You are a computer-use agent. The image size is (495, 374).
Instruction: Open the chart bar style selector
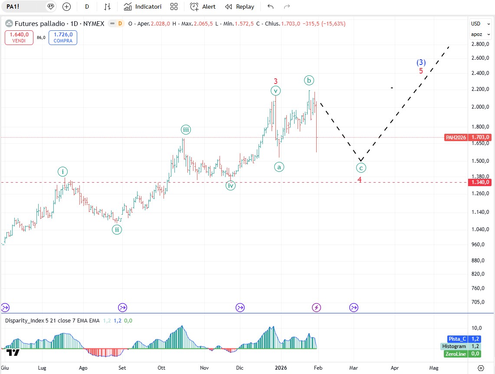(x=107, y=6)
